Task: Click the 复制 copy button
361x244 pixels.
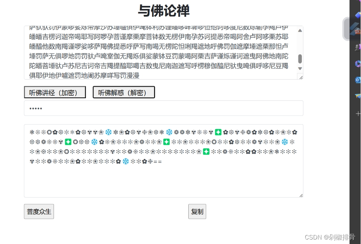Action: [x=197, y=211]
